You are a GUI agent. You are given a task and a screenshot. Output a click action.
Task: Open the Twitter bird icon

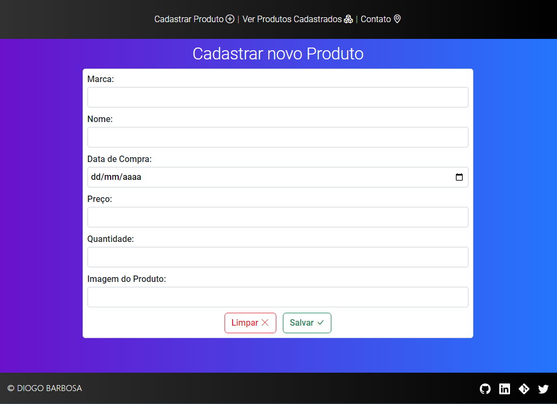click(544, 388)
